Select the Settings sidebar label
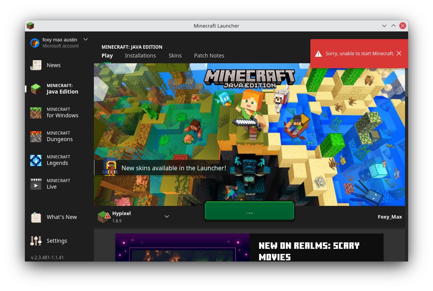 tap(57, 241)
